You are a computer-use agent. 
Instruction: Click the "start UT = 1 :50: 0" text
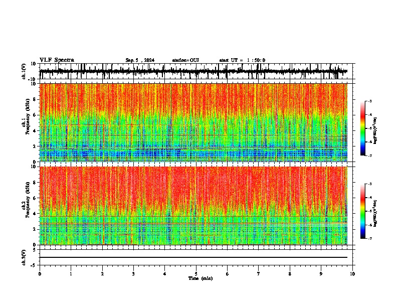pos(242,60)
